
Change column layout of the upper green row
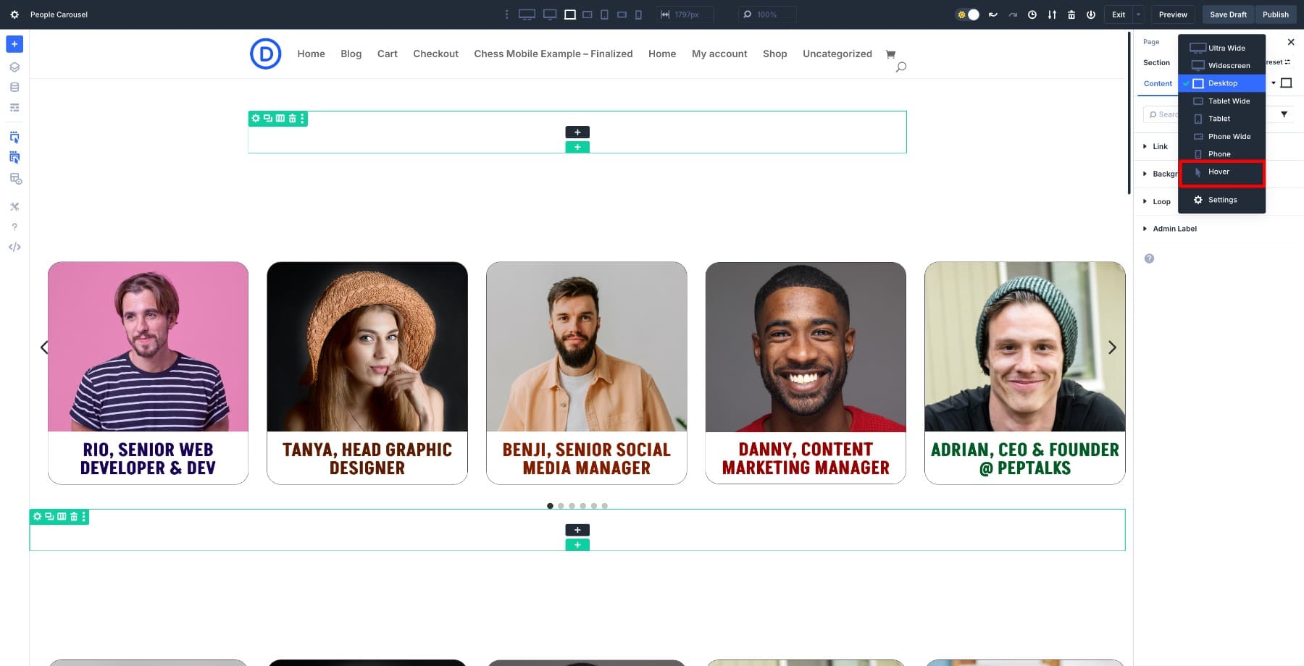tap(280, 118)
